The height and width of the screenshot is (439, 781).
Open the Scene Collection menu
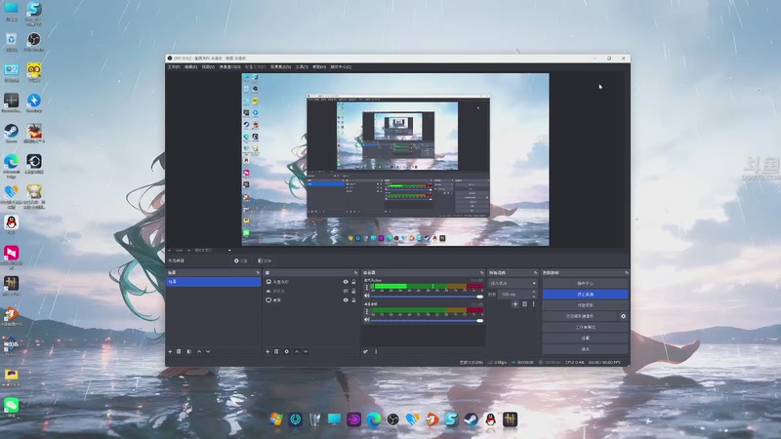[280, 66]
